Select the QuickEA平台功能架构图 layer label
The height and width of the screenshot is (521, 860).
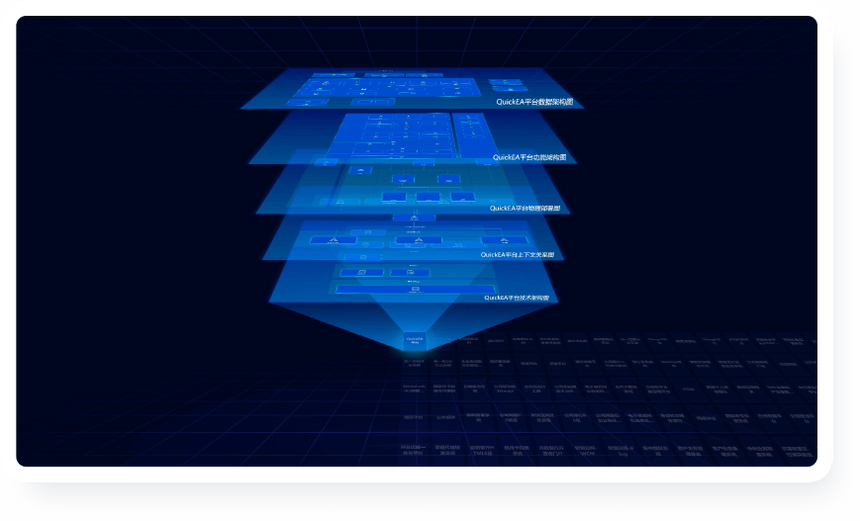529,157
